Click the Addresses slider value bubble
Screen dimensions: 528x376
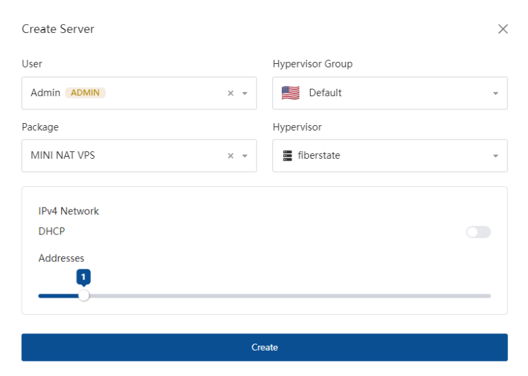[83, 276]
